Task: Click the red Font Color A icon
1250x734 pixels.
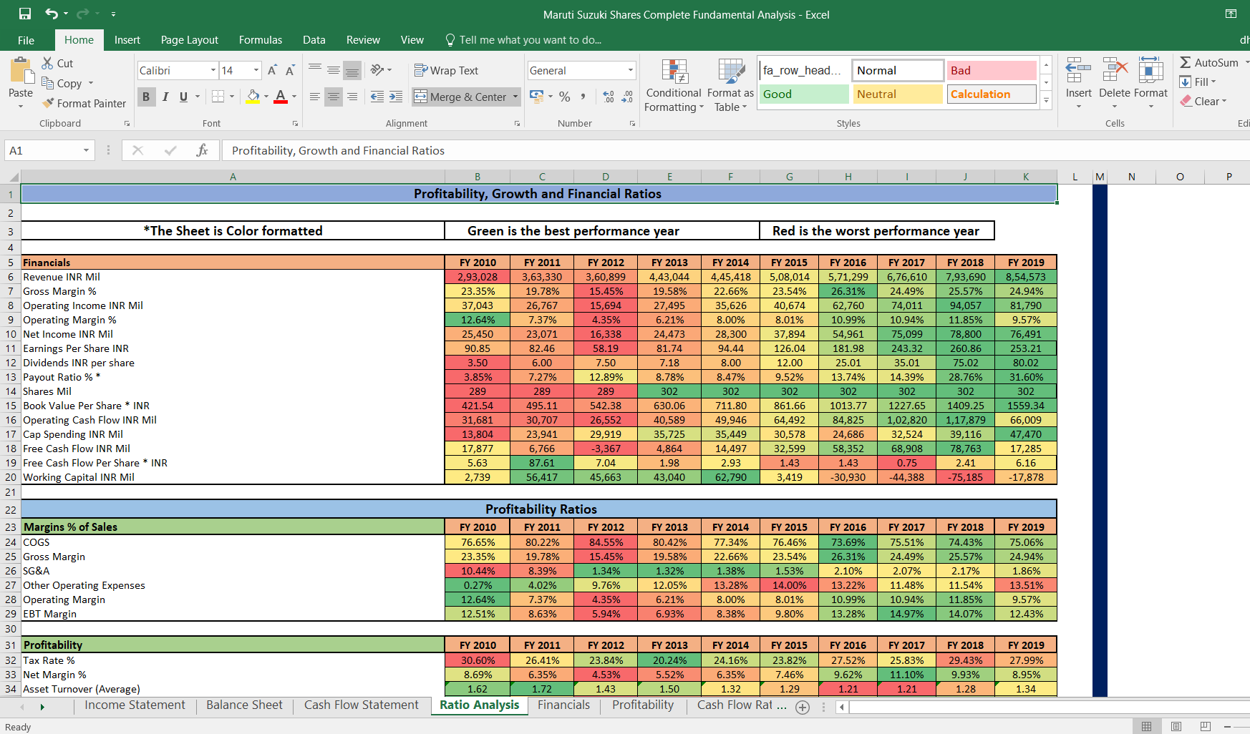Action: click(281, 97)
